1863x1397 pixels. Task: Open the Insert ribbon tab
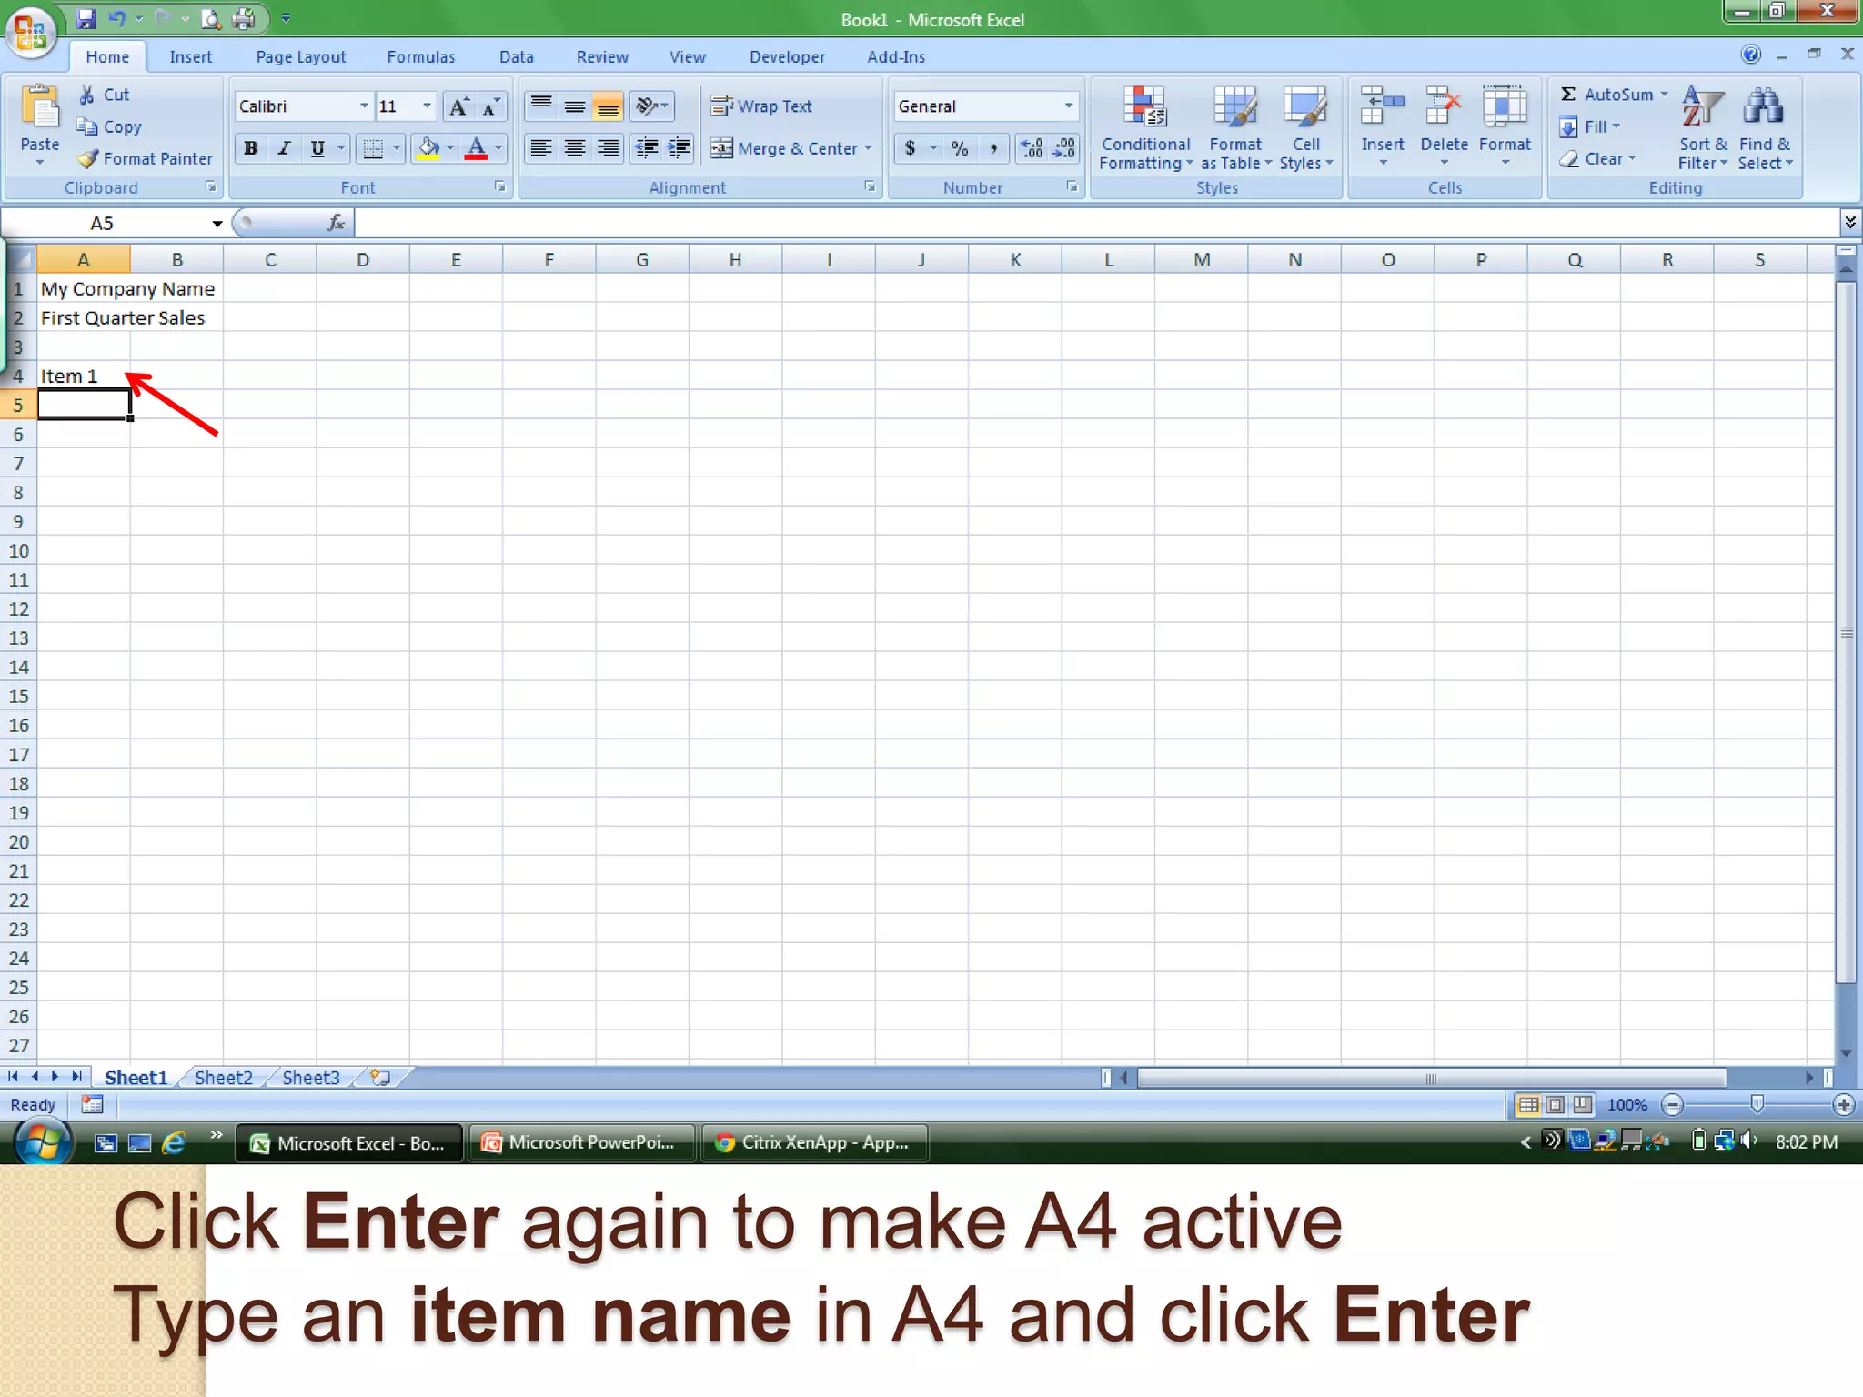pyautogui.click(x=190, y=56)
